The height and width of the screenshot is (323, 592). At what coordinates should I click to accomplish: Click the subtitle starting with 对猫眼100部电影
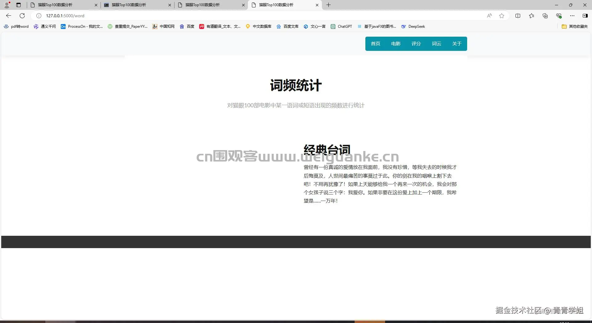point(296,105)
